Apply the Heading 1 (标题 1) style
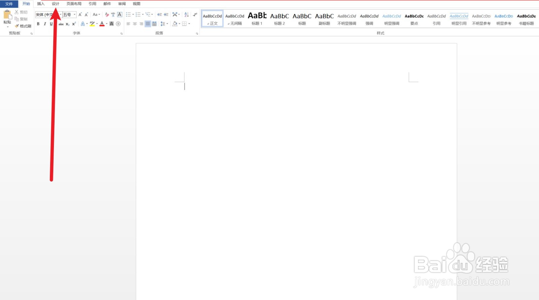 (257, 19)
